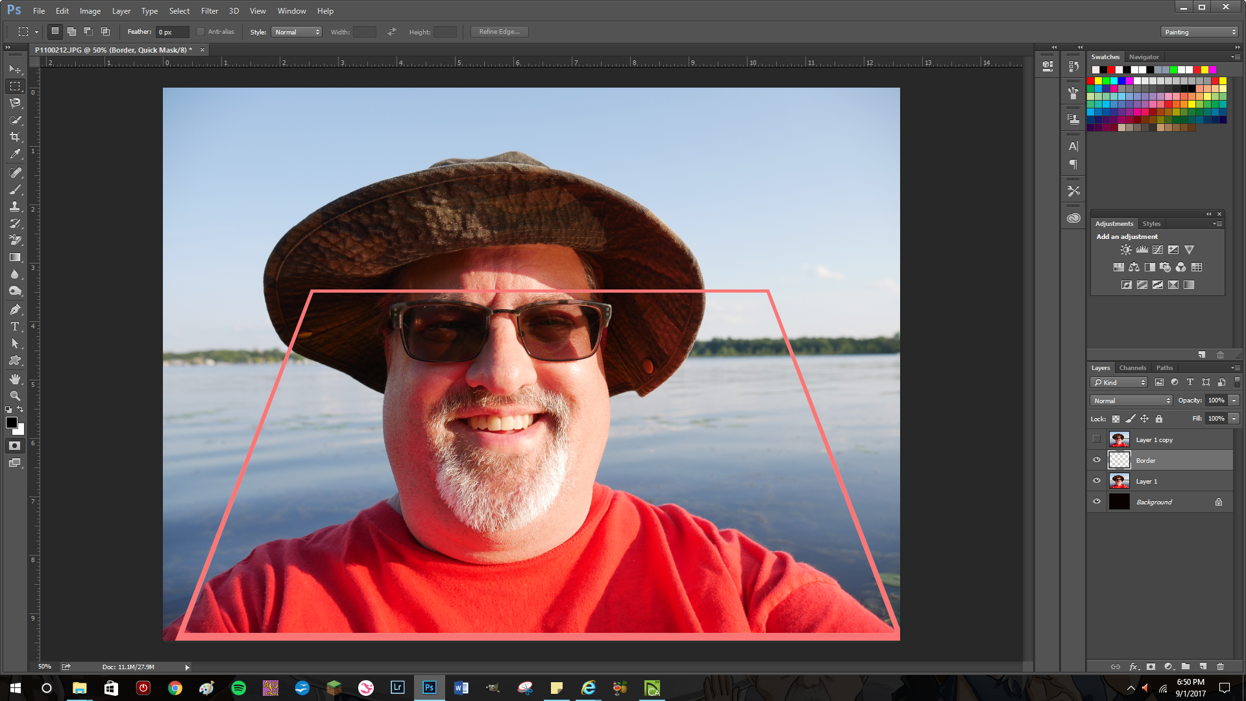
Task: Open the File menu
Action: [x=39, y=11]
